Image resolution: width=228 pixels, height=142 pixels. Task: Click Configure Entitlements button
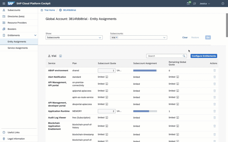tap(204, 56)
